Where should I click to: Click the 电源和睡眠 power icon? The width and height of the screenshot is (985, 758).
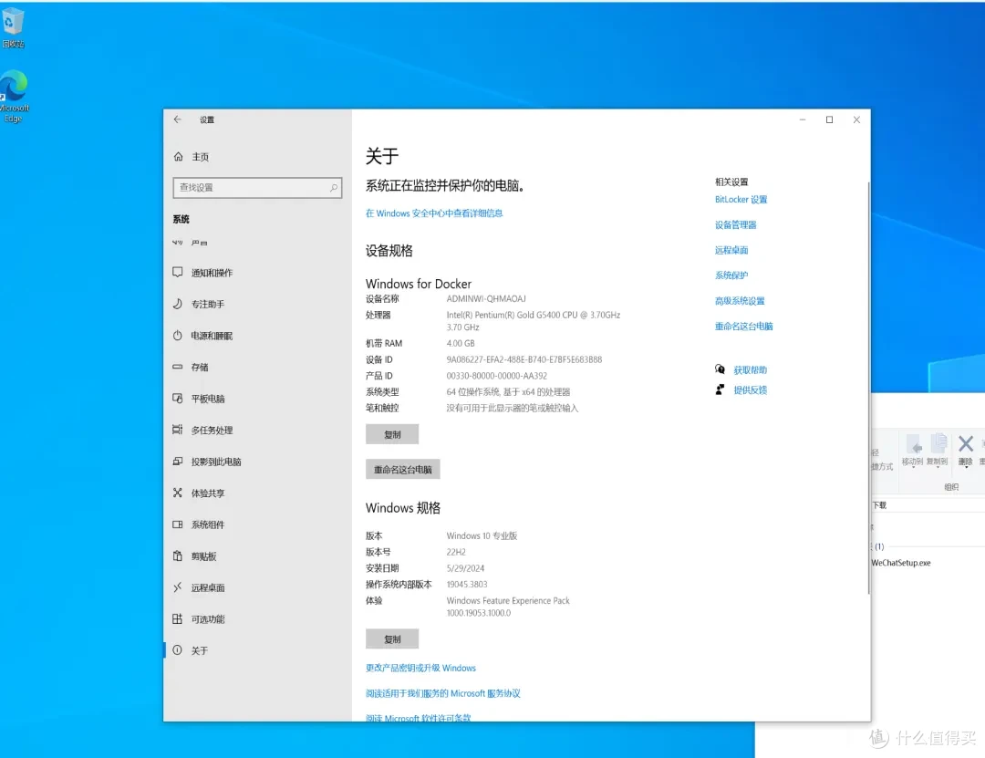coord(178,335)
